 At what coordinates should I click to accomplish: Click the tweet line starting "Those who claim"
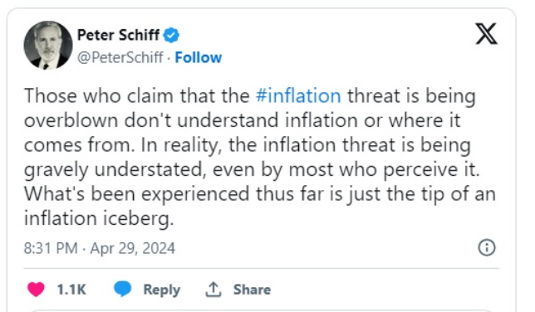pyautogui.click(x=250, y=95)
